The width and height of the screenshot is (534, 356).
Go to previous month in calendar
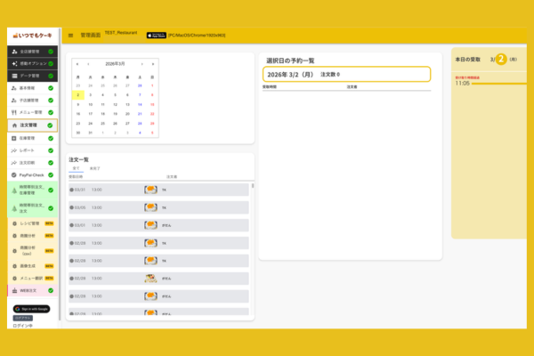click(x=88, y=64)
